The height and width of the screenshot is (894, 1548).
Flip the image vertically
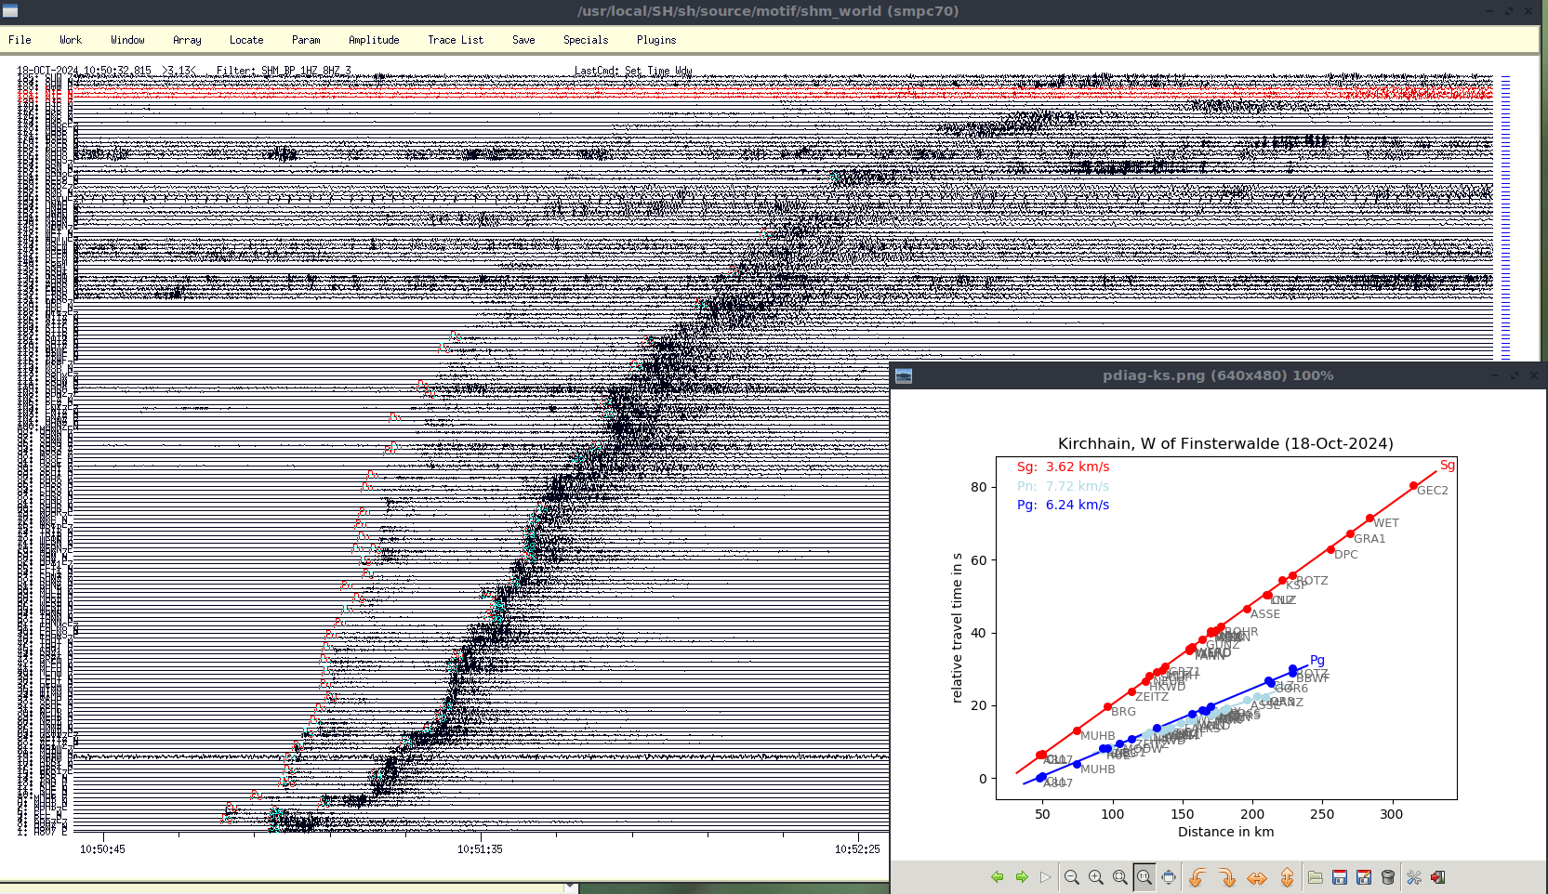point(1287,877)
